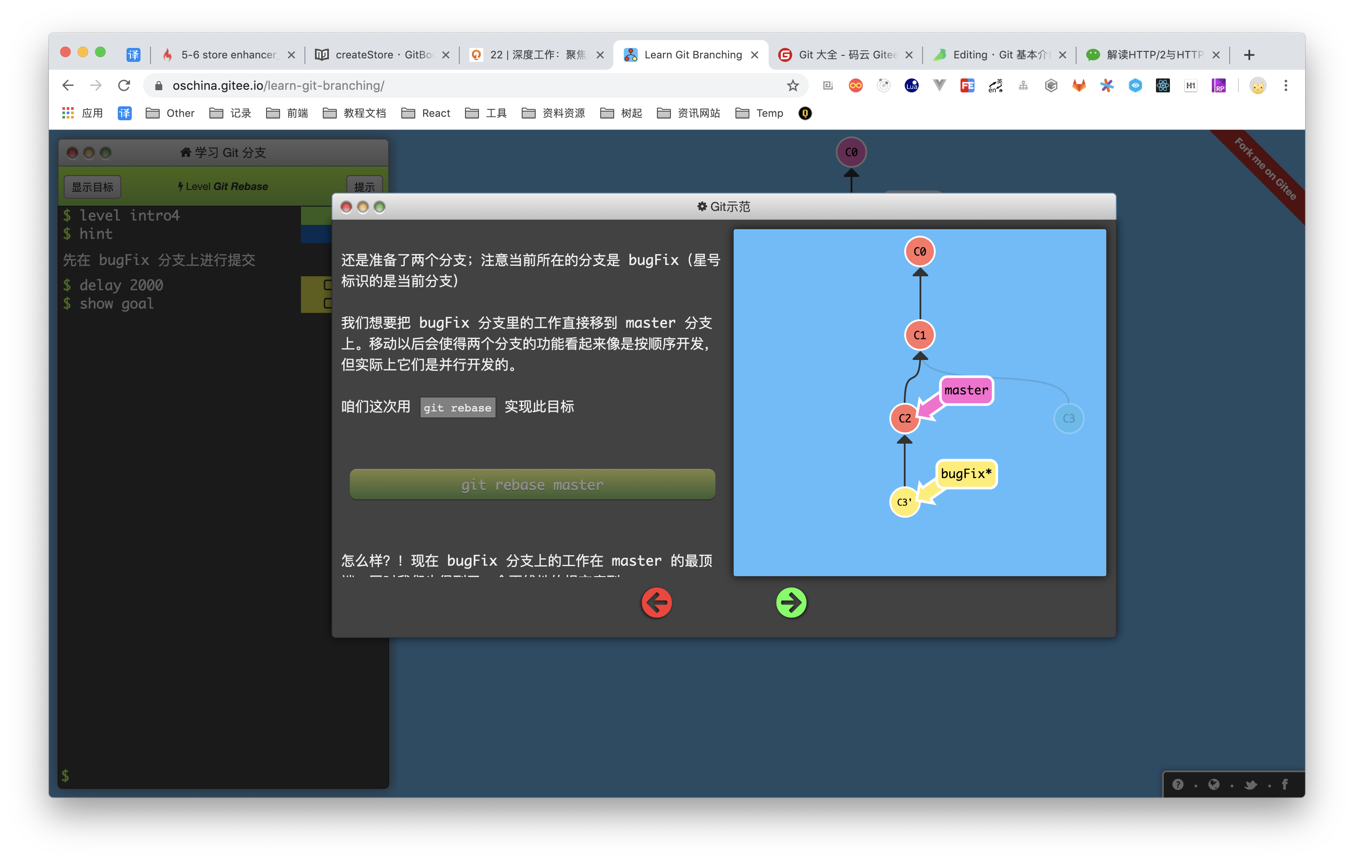Click the Twitter bird icon
1354x862 pixels.
point(1250,784)
